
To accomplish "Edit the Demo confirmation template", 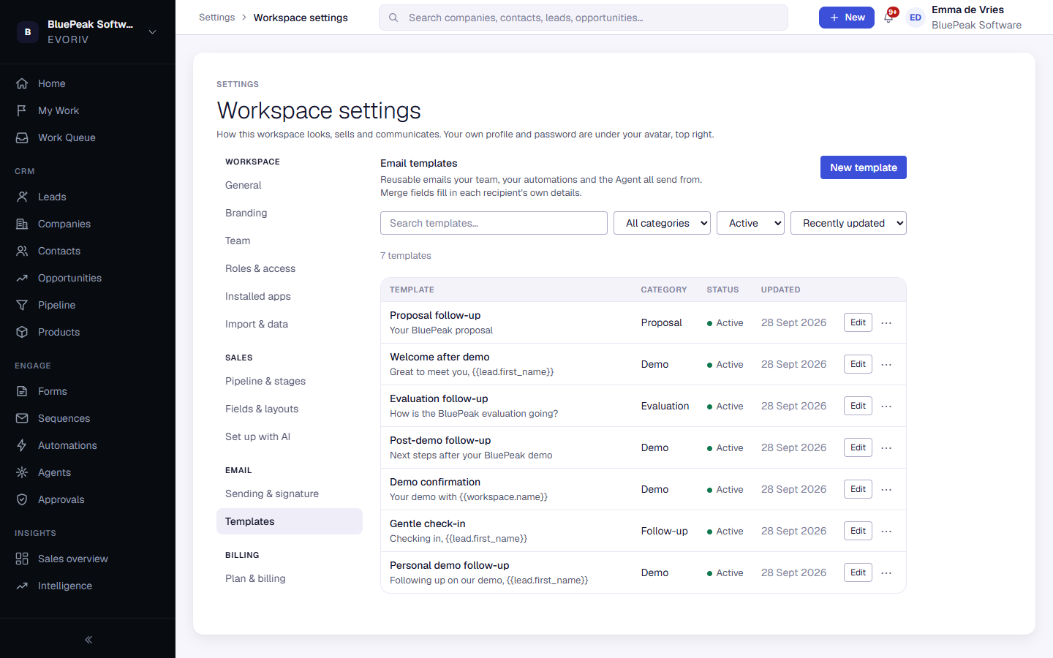I will pos(858,489).
